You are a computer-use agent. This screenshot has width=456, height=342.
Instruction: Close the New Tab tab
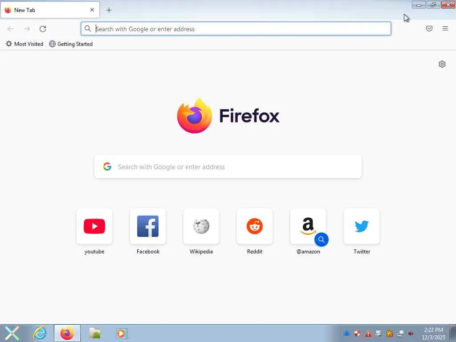tap(92, 10)
